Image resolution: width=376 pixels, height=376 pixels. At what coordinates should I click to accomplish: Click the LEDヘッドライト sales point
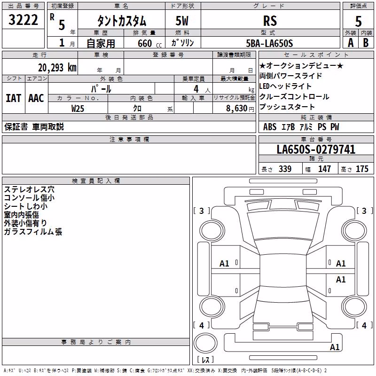pos(285,86)
